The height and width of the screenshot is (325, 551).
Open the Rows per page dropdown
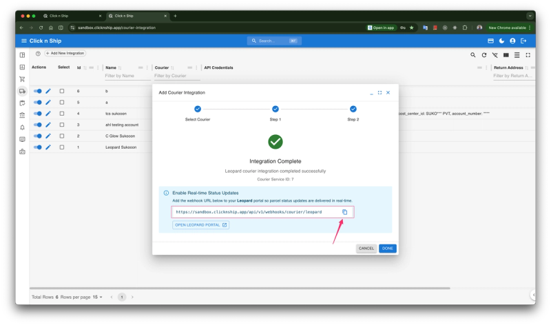(97, 297)
